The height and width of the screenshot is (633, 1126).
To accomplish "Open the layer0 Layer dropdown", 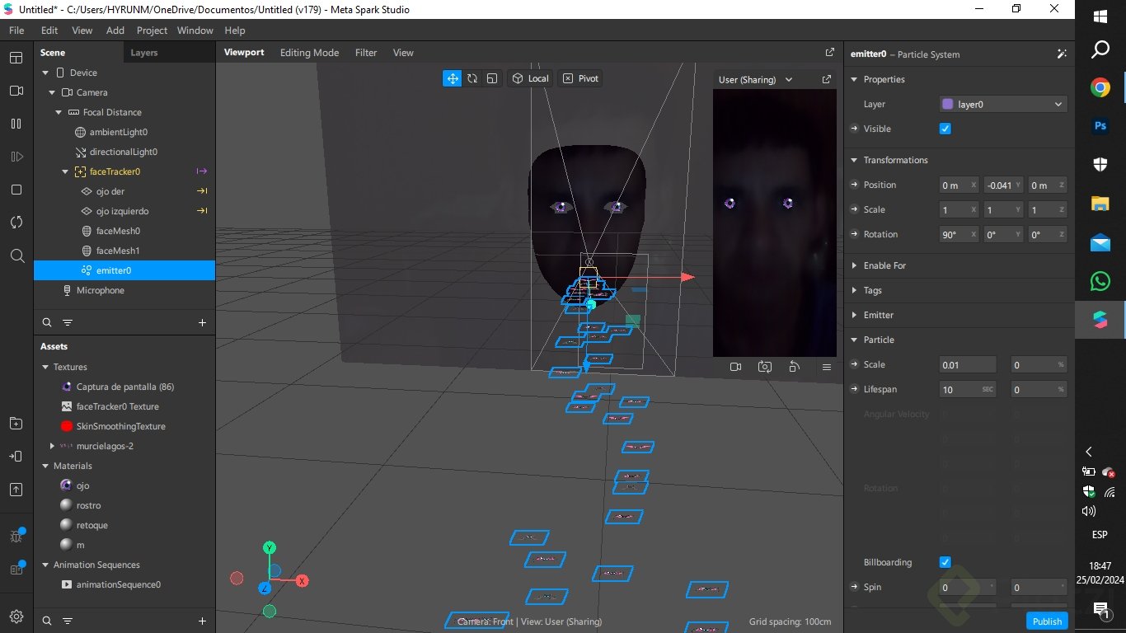I will click(x=1003, y=105).
